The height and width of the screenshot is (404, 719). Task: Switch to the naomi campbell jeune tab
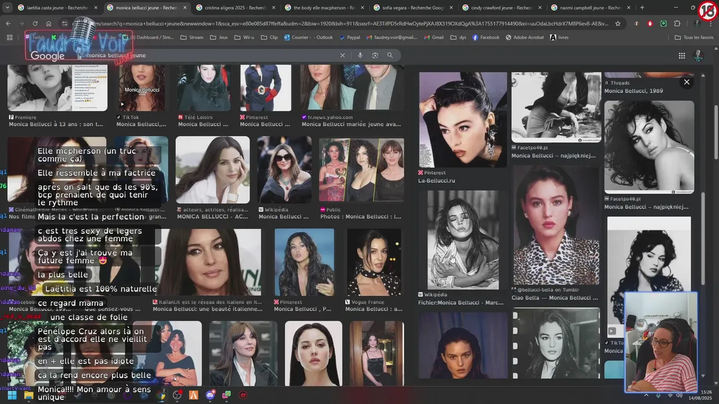tap(590, 8)
